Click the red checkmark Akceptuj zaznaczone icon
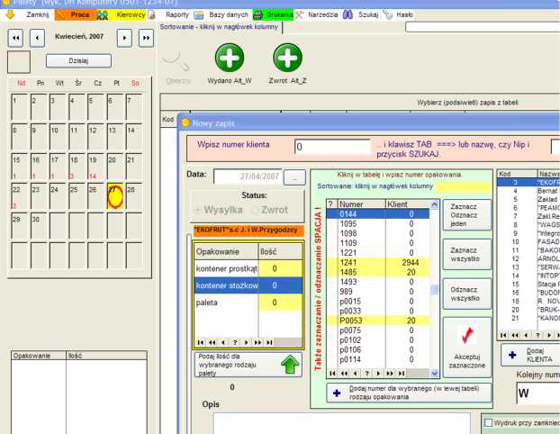 pyautogui.click(x=466, y=336)
